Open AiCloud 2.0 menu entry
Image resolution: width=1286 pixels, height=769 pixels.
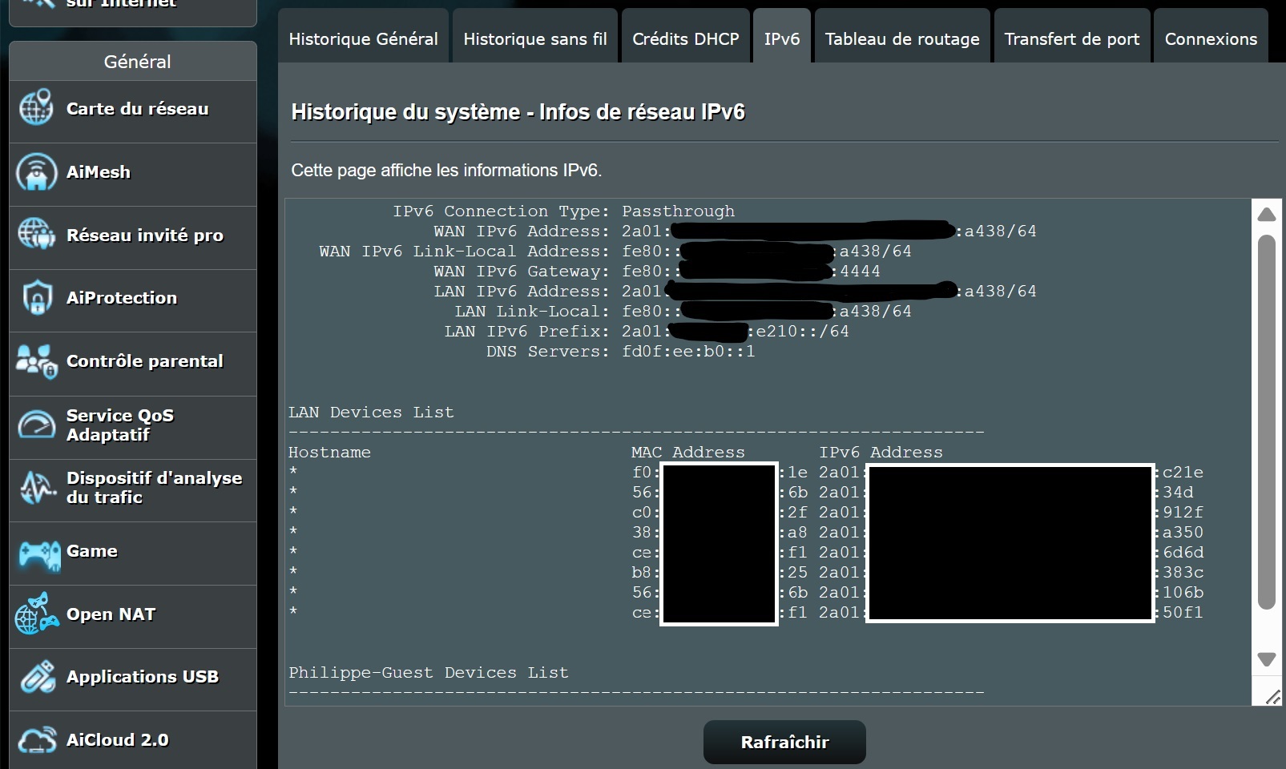click(133, 741)
